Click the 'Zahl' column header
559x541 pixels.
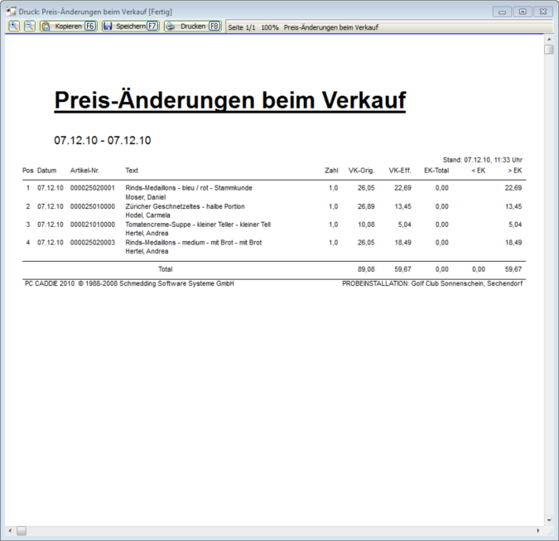coord(331,171)
